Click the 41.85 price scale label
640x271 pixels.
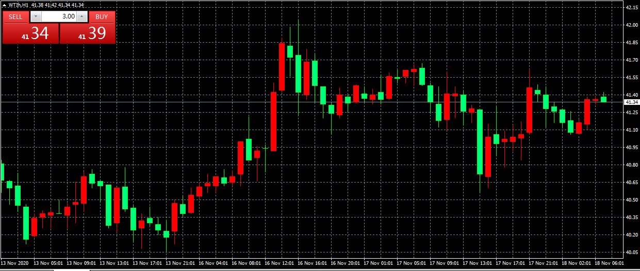[x=632, y=43]
